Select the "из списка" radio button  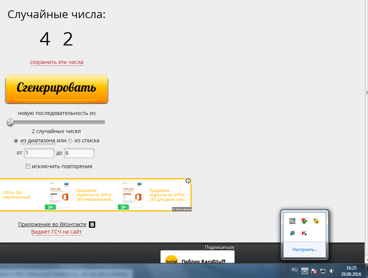(70, 141)
